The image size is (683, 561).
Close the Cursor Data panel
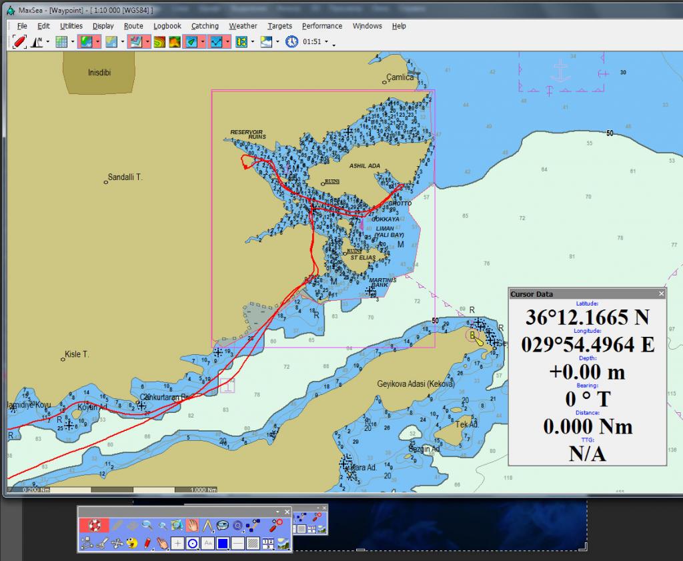[662, 294]
